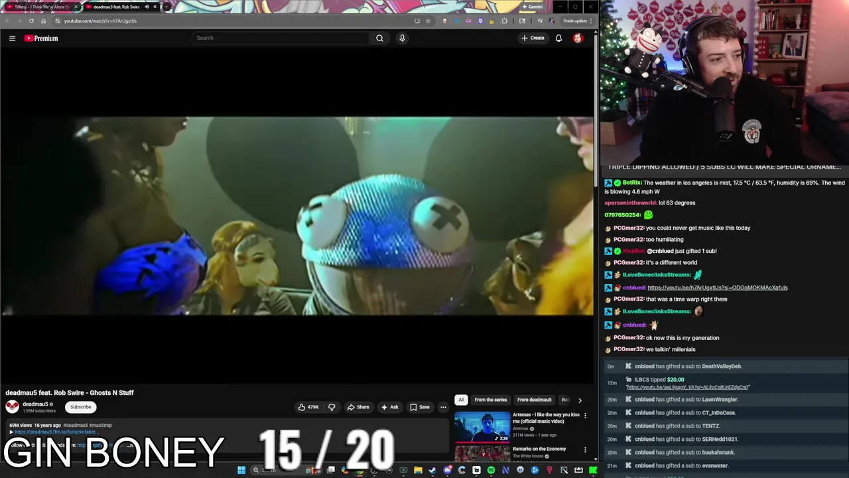Open the Windows Start menu
This screenshot has height=478, width=849.
241,470
